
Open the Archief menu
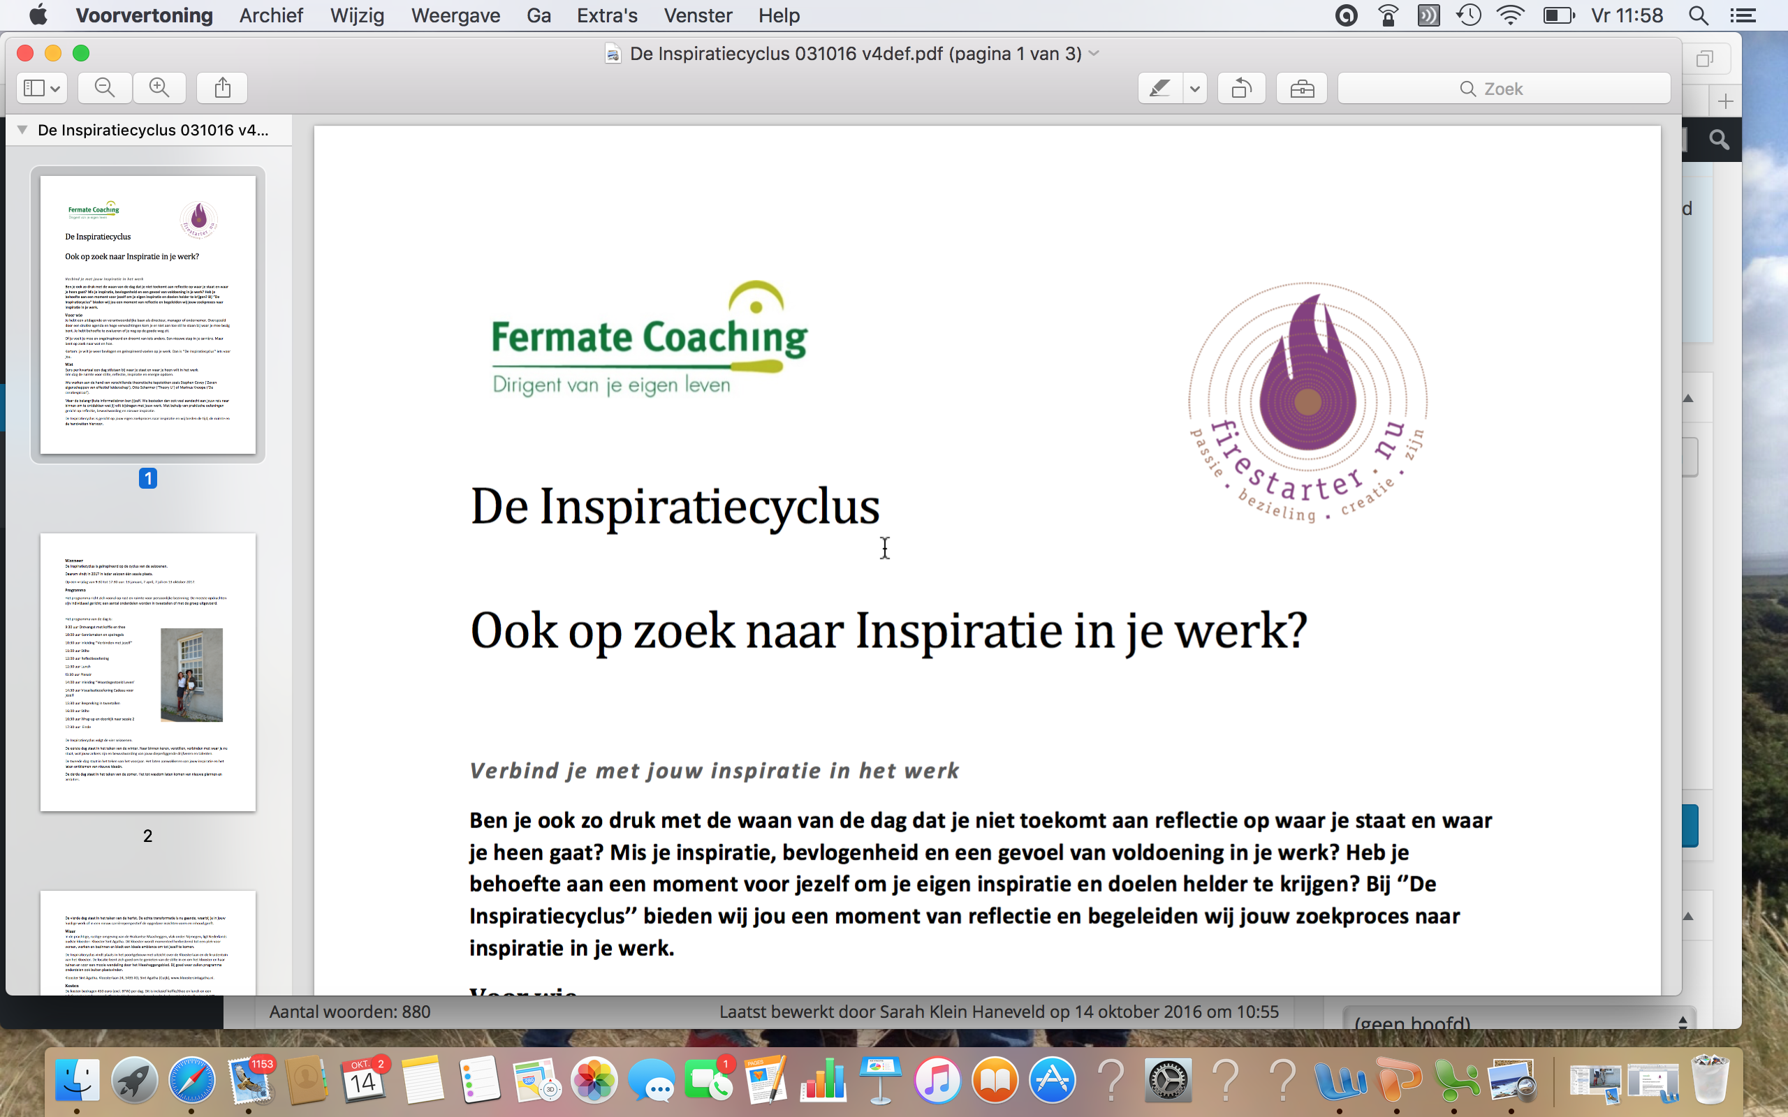271,15
